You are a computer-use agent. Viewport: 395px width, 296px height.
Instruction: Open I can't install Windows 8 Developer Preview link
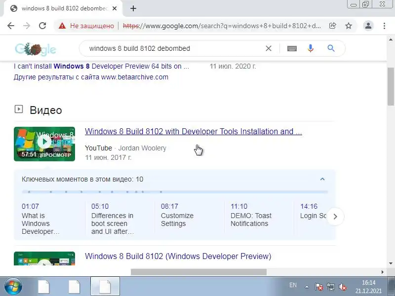click(x=101, y=66)
